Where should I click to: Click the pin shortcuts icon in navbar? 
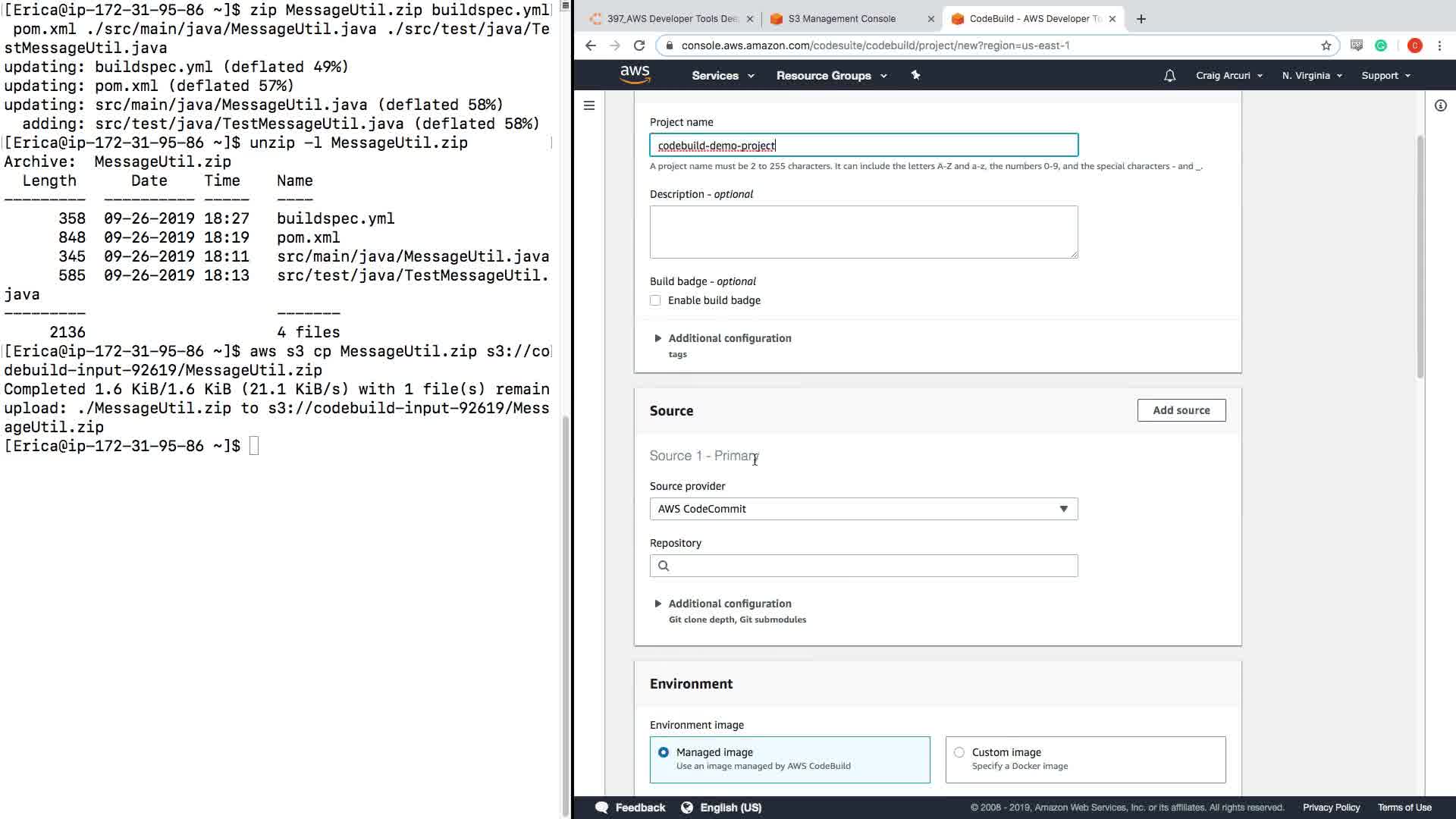click(x=915, y=75)
